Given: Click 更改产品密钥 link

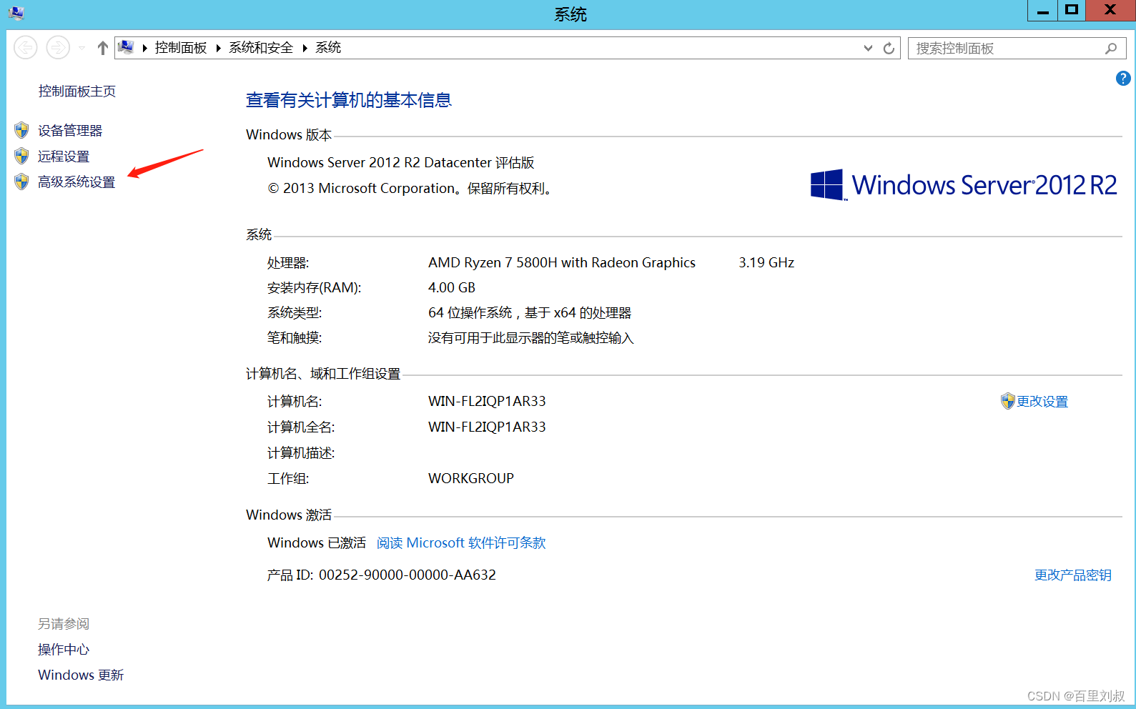Looking at the screenshot, I should pyautogui.click(x=1073, y=575).
